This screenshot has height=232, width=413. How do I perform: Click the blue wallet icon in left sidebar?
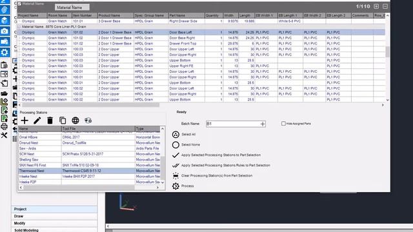[x=5, y=41]
